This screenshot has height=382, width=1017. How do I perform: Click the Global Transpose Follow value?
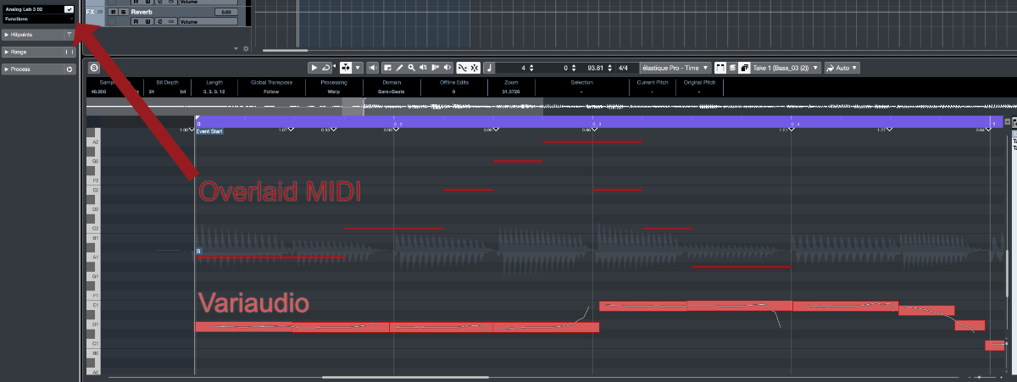[271, 91]
